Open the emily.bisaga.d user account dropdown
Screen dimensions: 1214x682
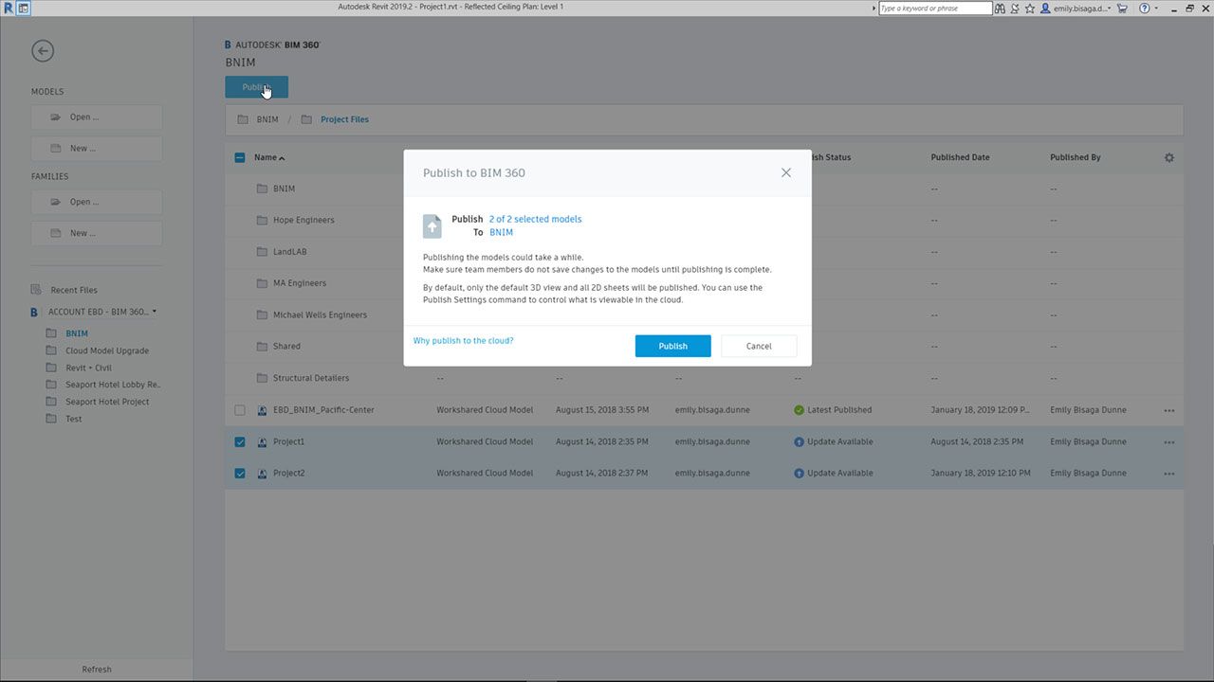click(x=1076, y=9)
